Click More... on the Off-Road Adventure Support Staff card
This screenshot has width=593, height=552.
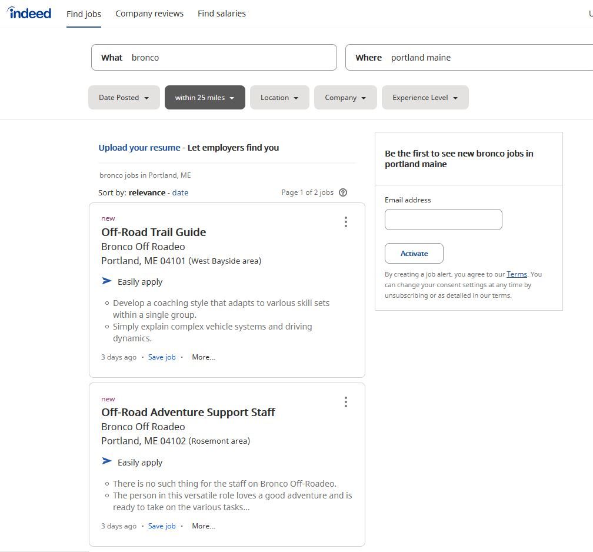pos(204,526)
